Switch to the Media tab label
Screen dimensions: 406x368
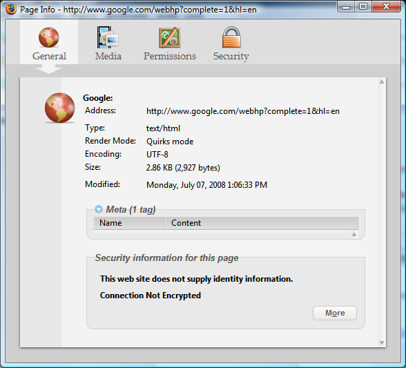click(108, 56)
